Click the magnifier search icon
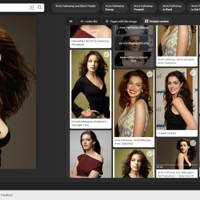 [x=40, y=7]
